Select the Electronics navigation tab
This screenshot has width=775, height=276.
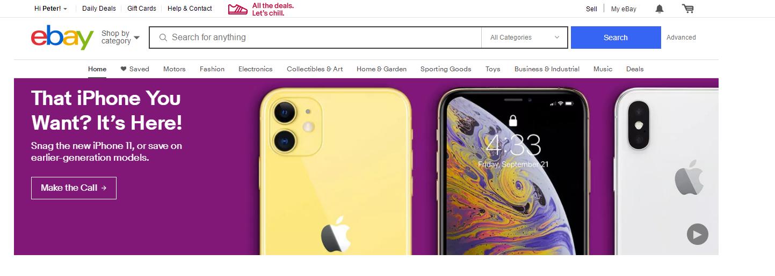point(256,69)
